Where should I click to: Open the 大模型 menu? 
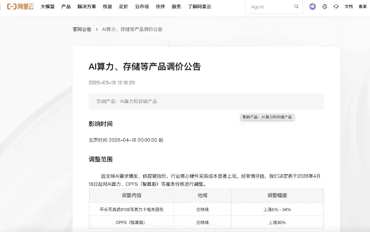(48, 7)
